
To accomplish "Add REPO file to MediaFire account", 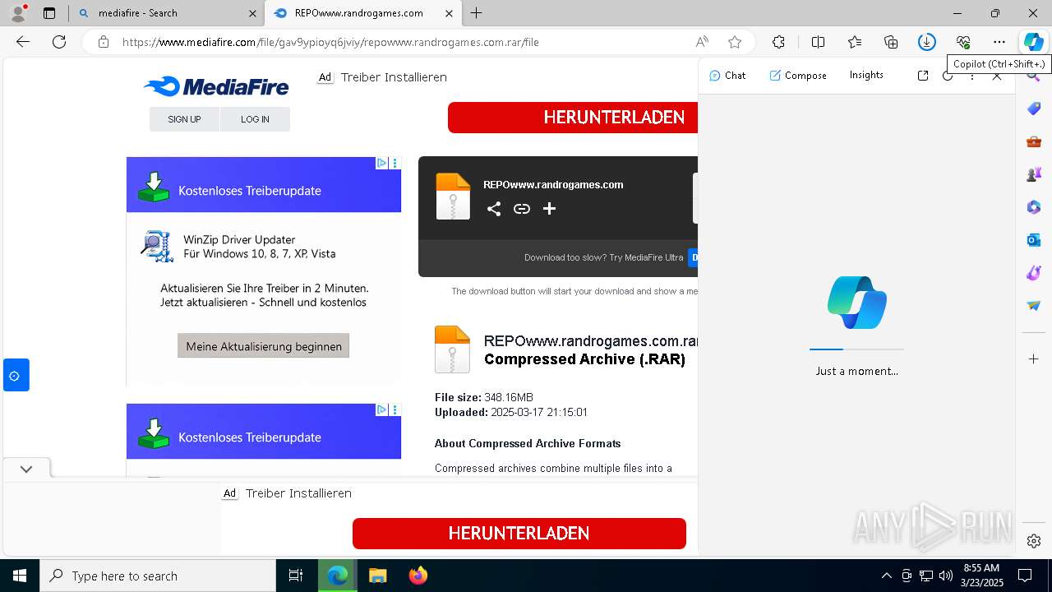I will 549,209.
